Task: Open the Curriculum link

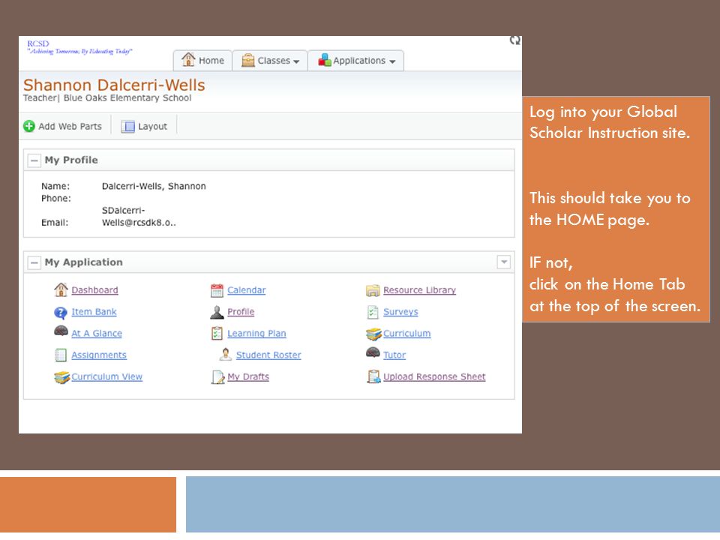Action: point(406,333)
